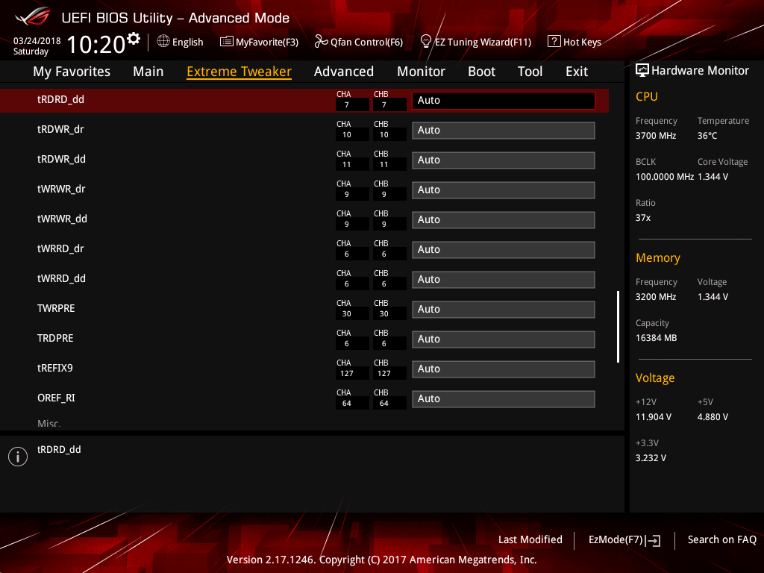This screenshot has width=764, height=573.
Task: Select the tRDWR_dr Auto field
Action: [x=504, y=130]
